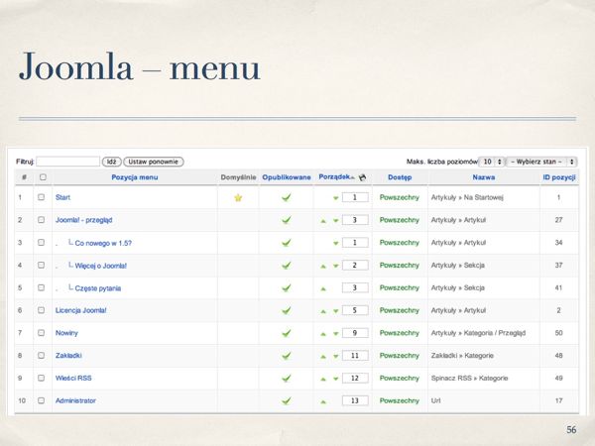Check the select-all checkbox in table header
This screenshot has width=595, height=446.
click(42, 177)
